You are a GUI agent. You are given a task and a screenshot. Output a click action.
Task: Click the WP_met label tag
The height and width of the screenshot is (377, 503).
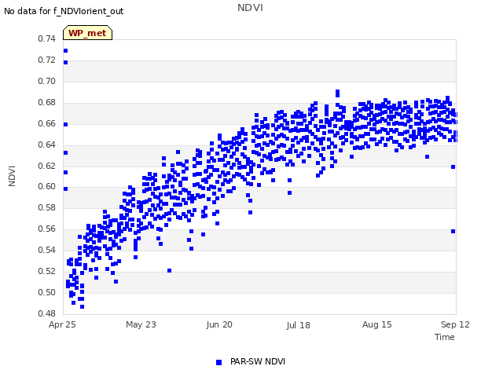click(87, 33)
